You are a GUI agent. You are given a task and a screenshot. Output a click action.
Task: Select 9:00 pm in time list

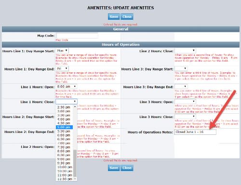pos(65,159)
